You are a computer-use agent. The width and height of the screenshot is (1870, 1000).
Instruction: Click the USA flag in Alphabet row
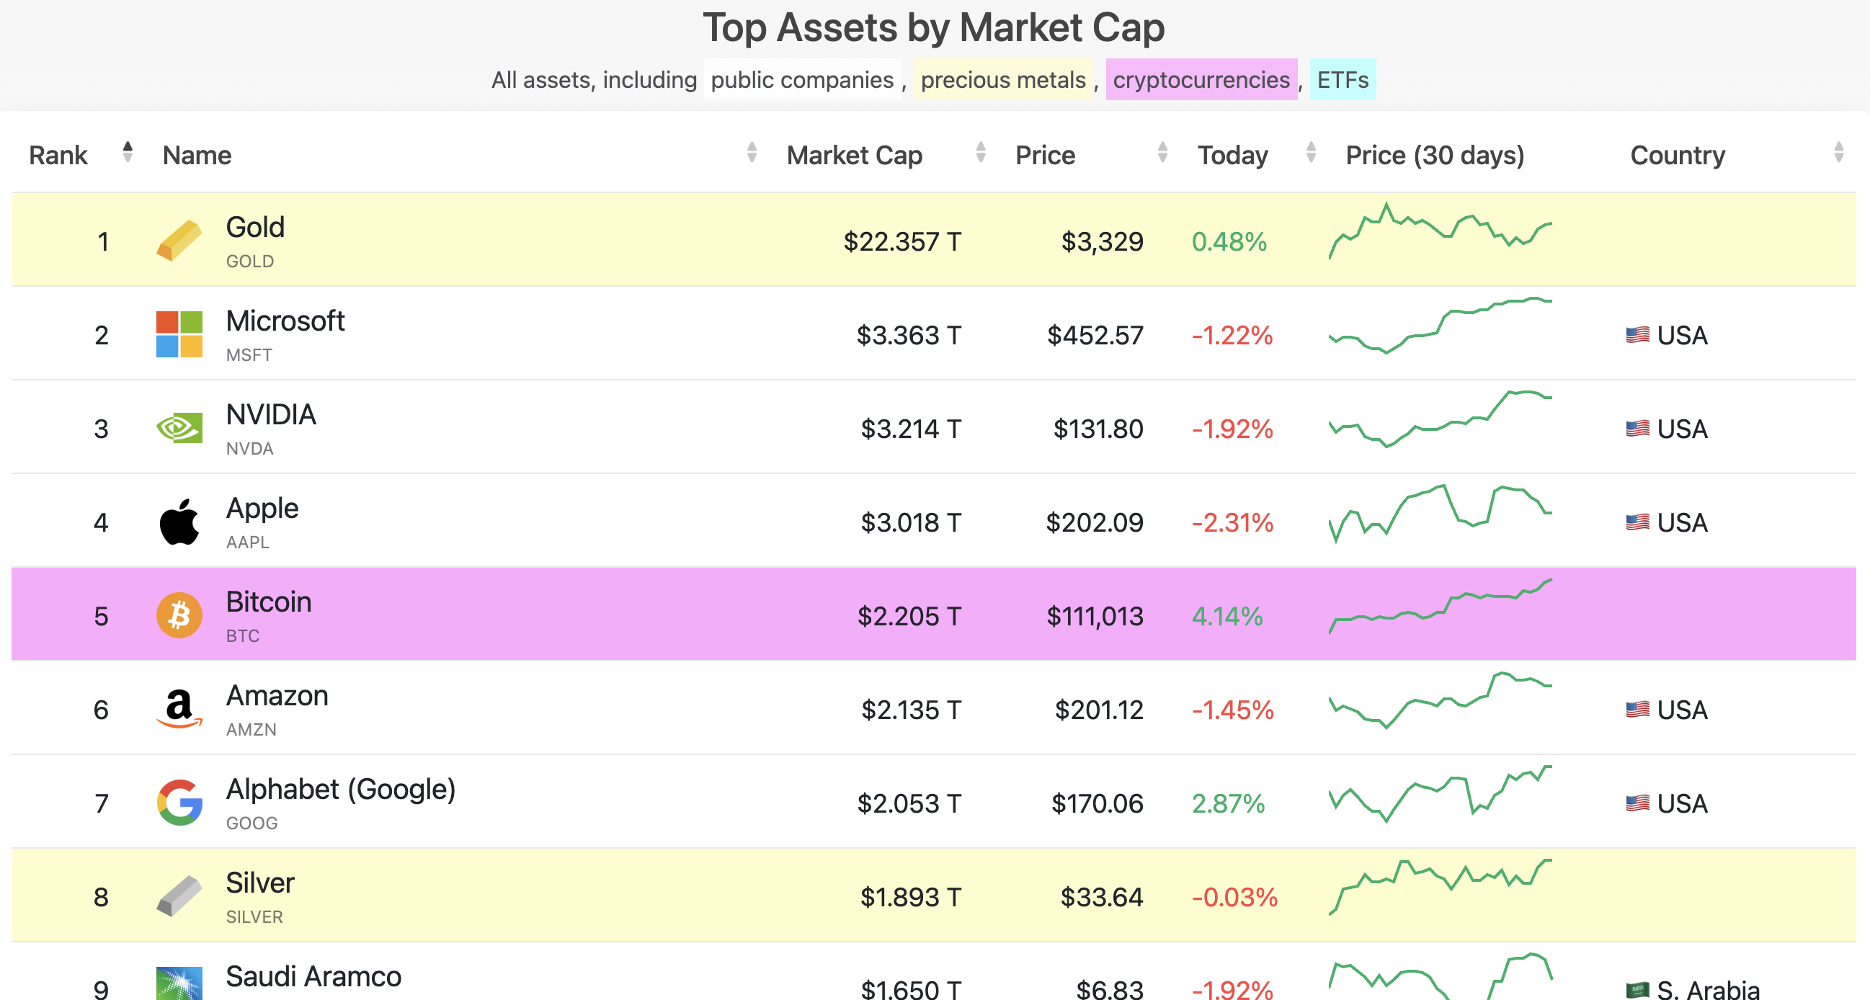(1637, 803)
